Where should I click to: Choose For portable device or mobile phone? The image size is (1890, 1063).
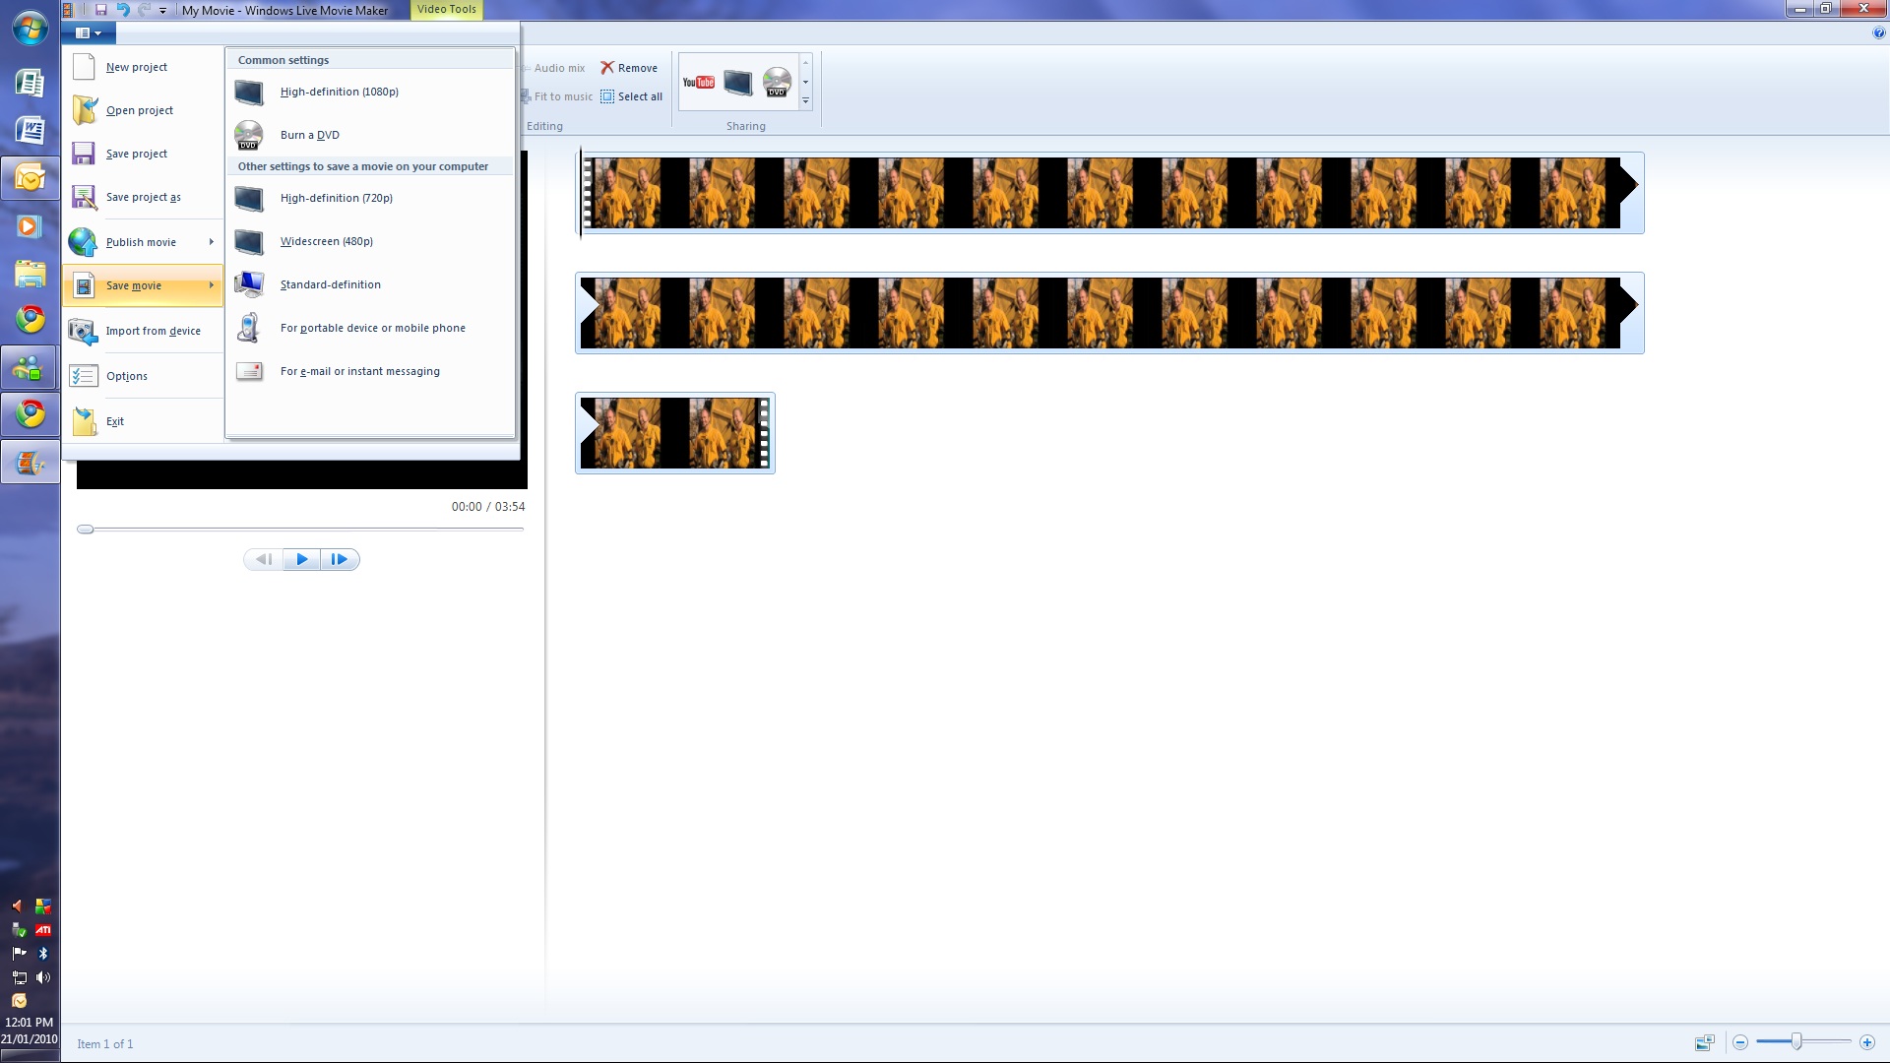tap(370, 328)
